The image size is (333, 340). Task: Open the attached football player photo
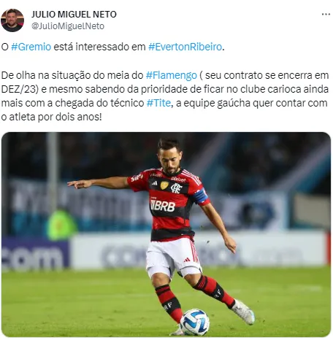pyautogui.click(x=166, y=234)
